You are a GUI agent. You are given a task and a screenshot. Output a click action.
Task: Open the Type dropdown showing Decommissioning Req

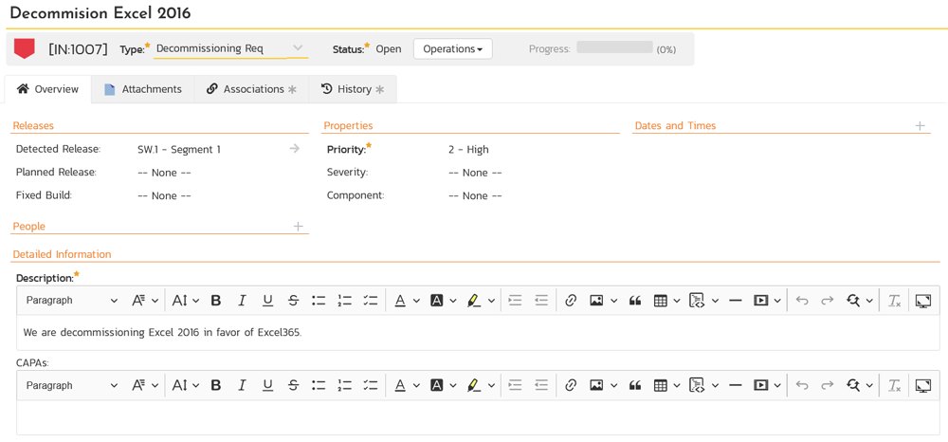point(230,48)
